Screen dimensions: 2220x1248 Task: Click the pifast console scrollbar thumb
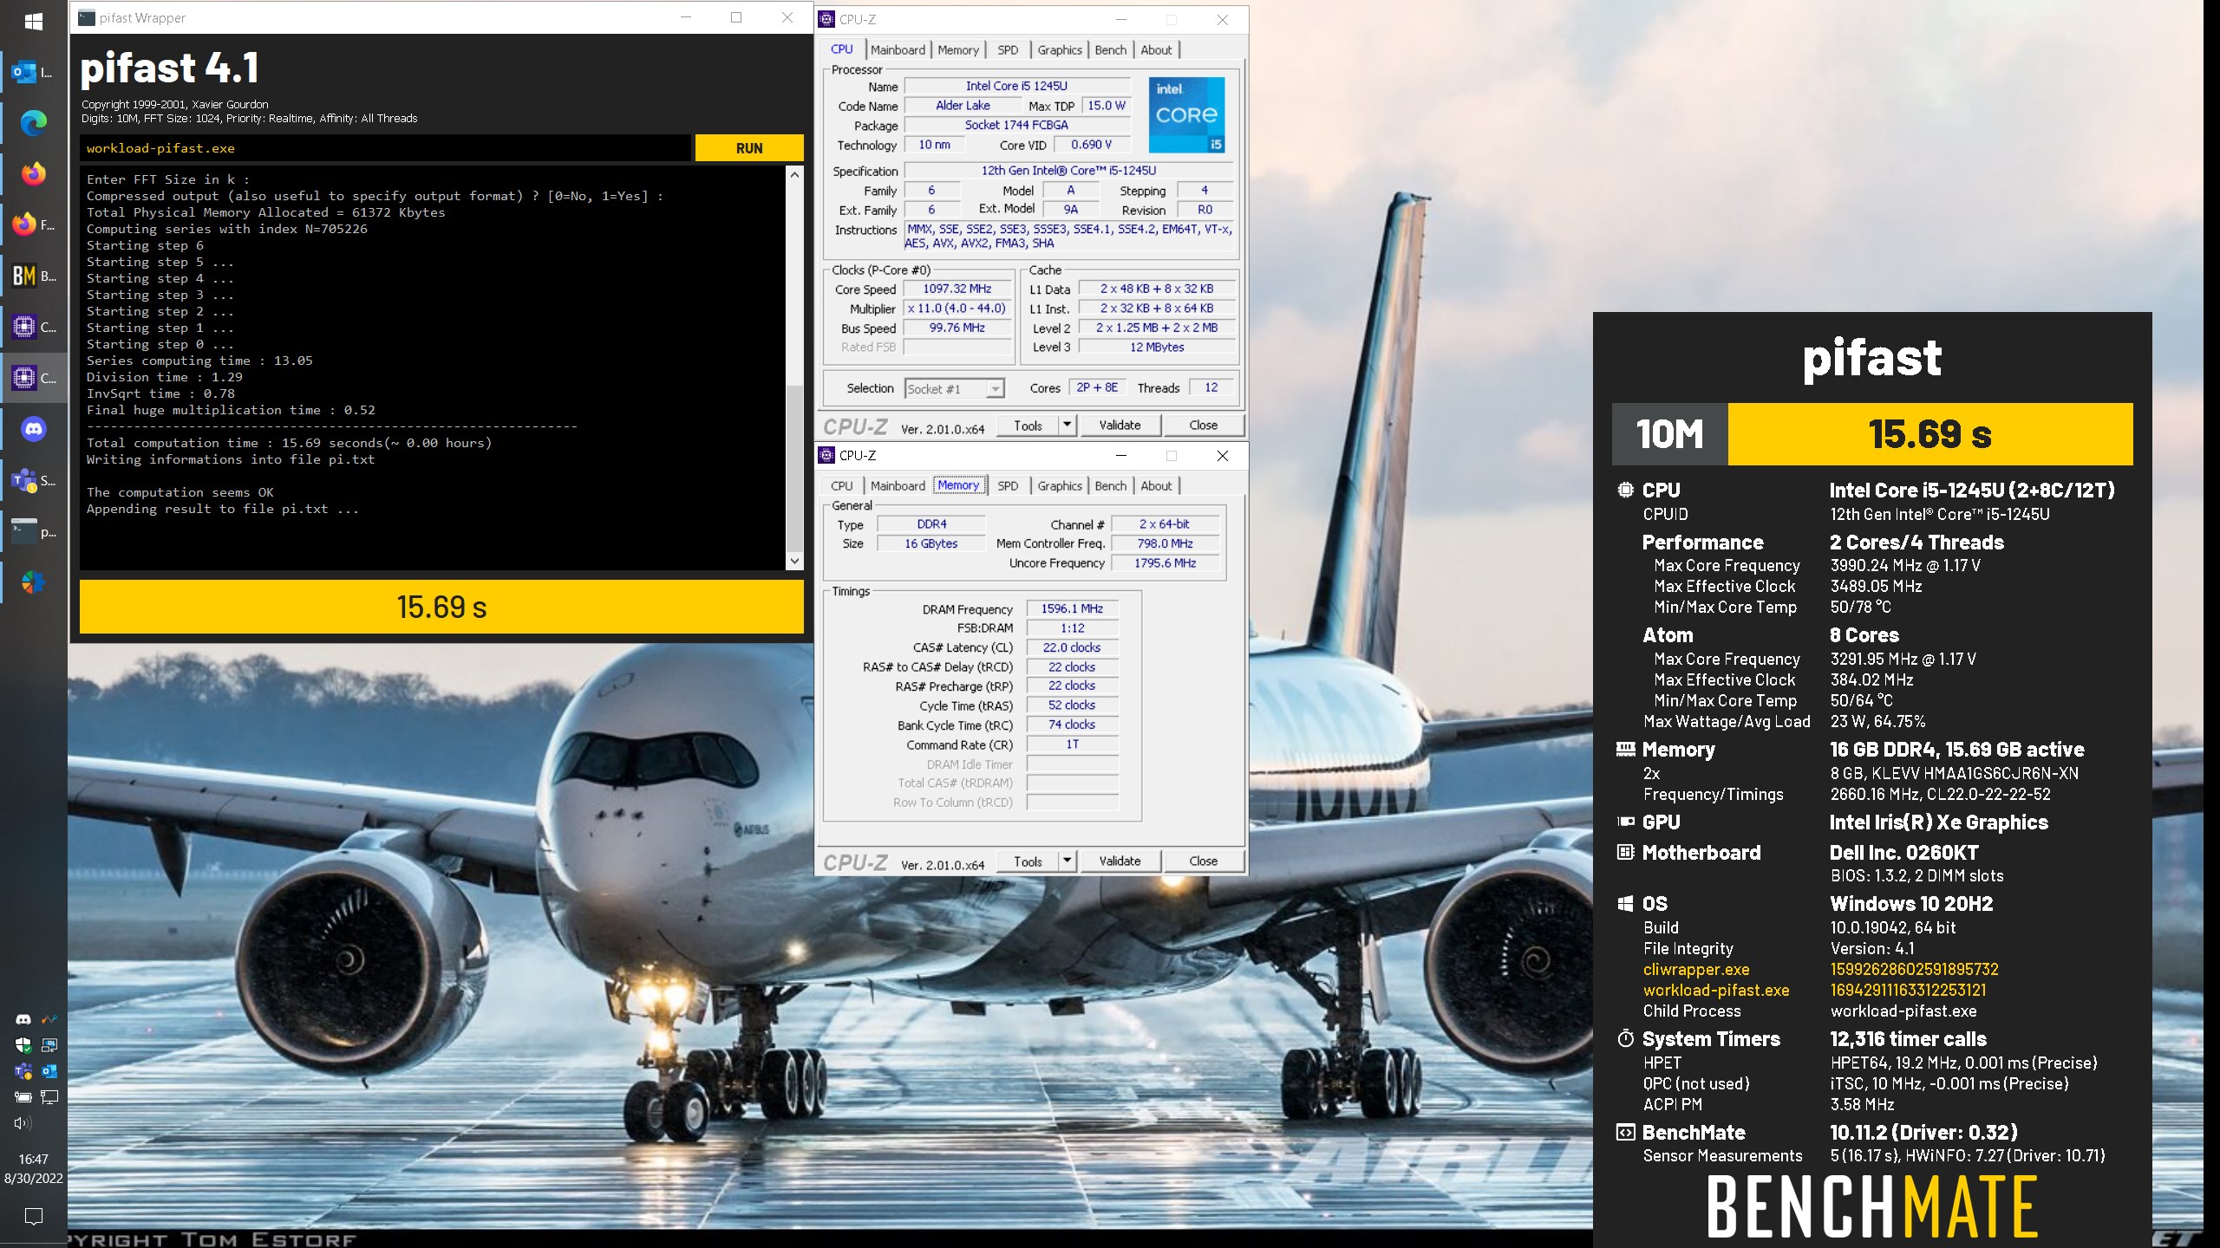[x=794, y=467]
